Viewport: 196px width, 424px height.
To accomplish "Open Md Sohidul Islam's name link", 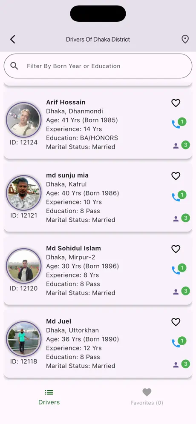I will [73, 248].
